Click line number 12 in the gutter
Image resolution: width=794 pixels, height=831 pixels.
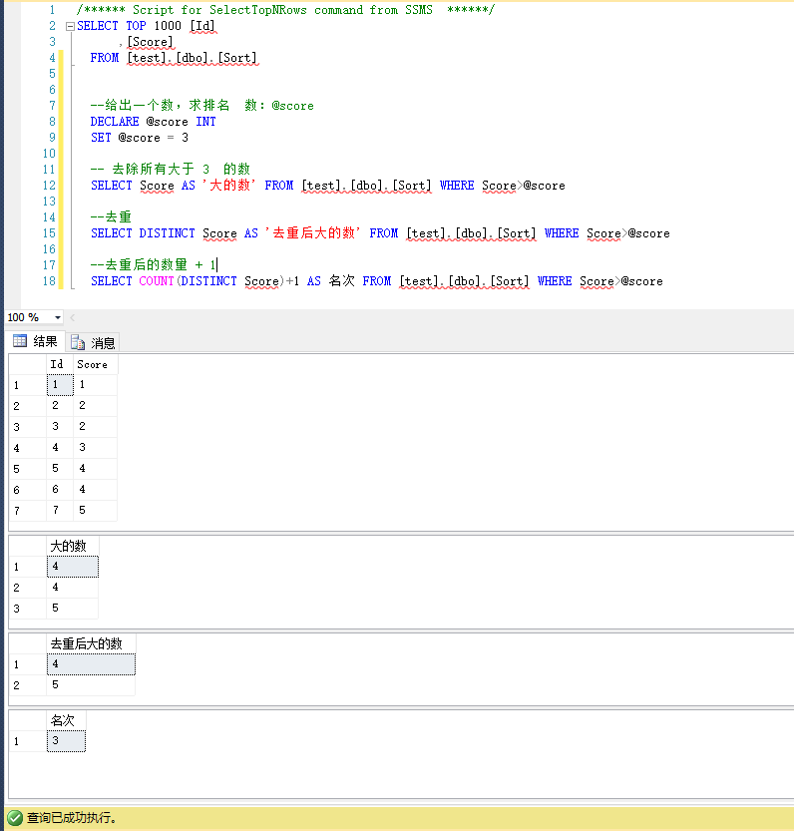coord(49,186)
